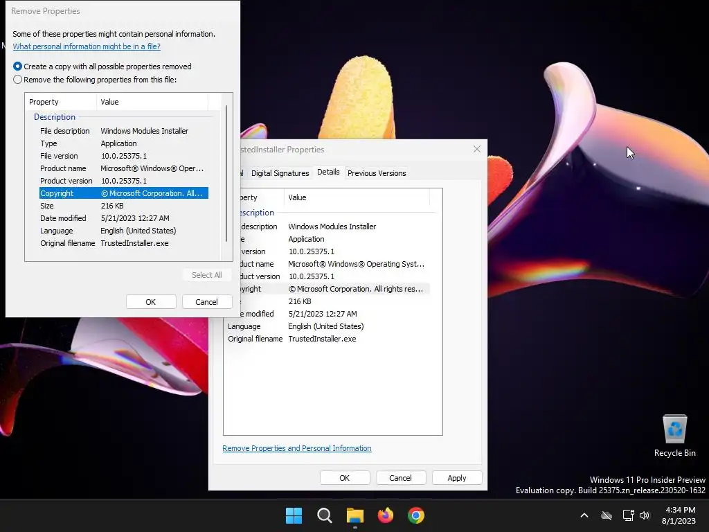Open 'Remove Properties and Personal Information' link
Viewport: 709px width, 532px height.
pyautogui.click(x=296, y=448)
